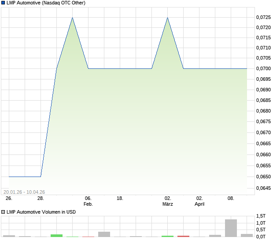Screen dimensions: 273x241
Task: Click the 0,0700 price axis label
Action: pyautogui.click(x=263, y=68)
